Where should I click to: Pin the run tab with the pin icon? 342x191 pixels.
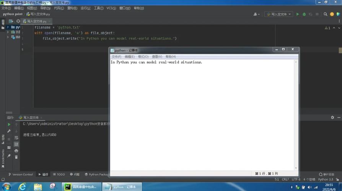click(9, 156)
